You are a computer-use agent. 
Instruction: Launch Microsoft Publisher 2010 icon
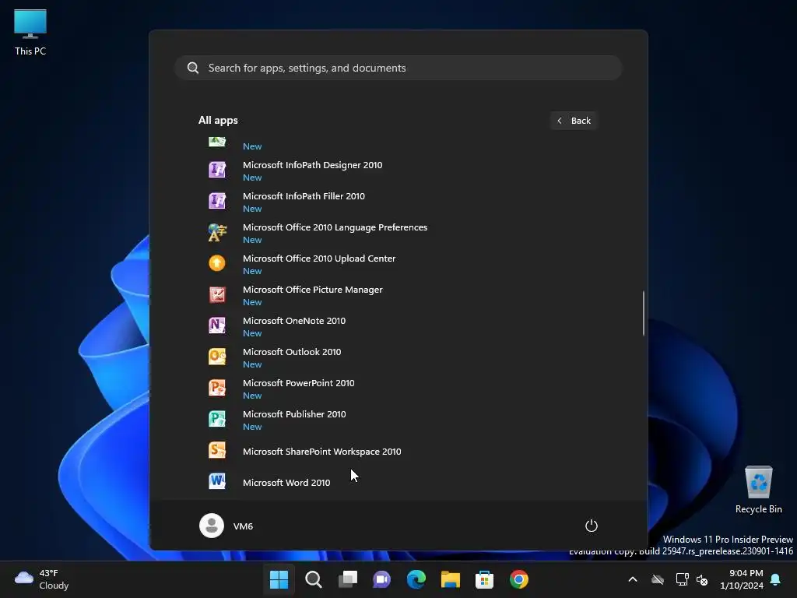click(x=217, y=419)
